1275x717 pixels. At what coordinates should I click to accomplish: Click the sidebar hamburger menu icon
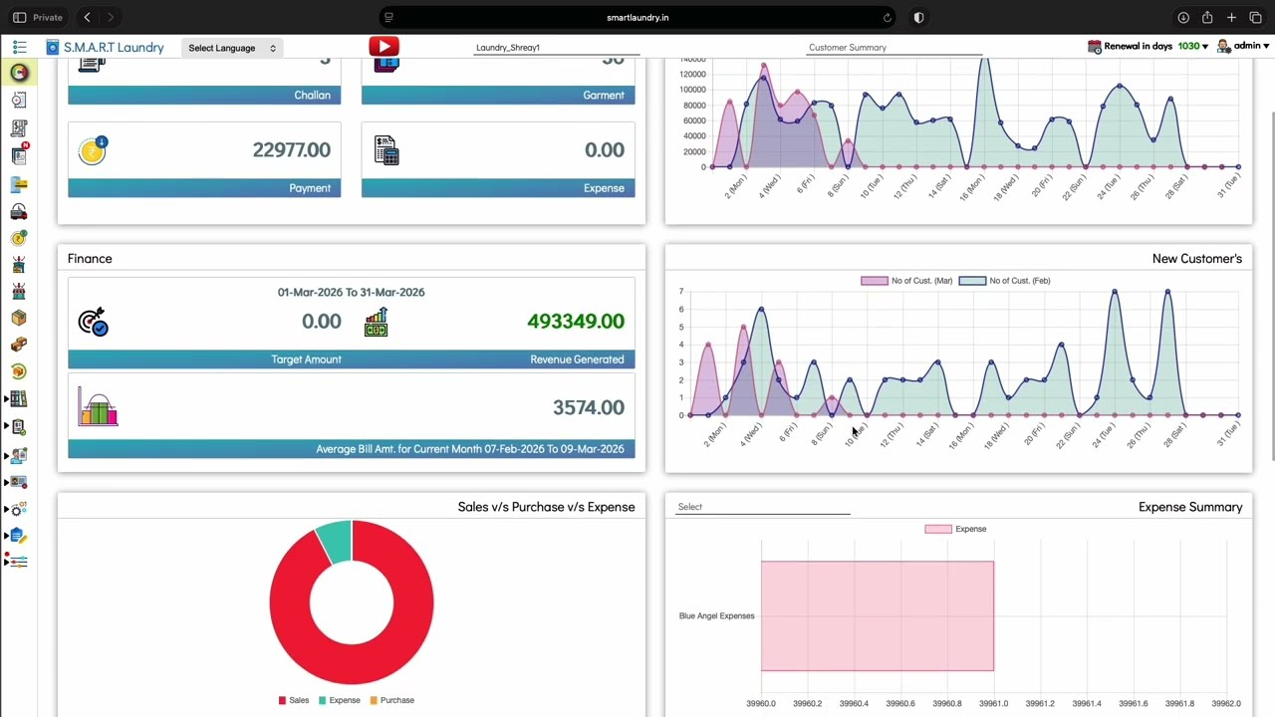pos(19,47)
